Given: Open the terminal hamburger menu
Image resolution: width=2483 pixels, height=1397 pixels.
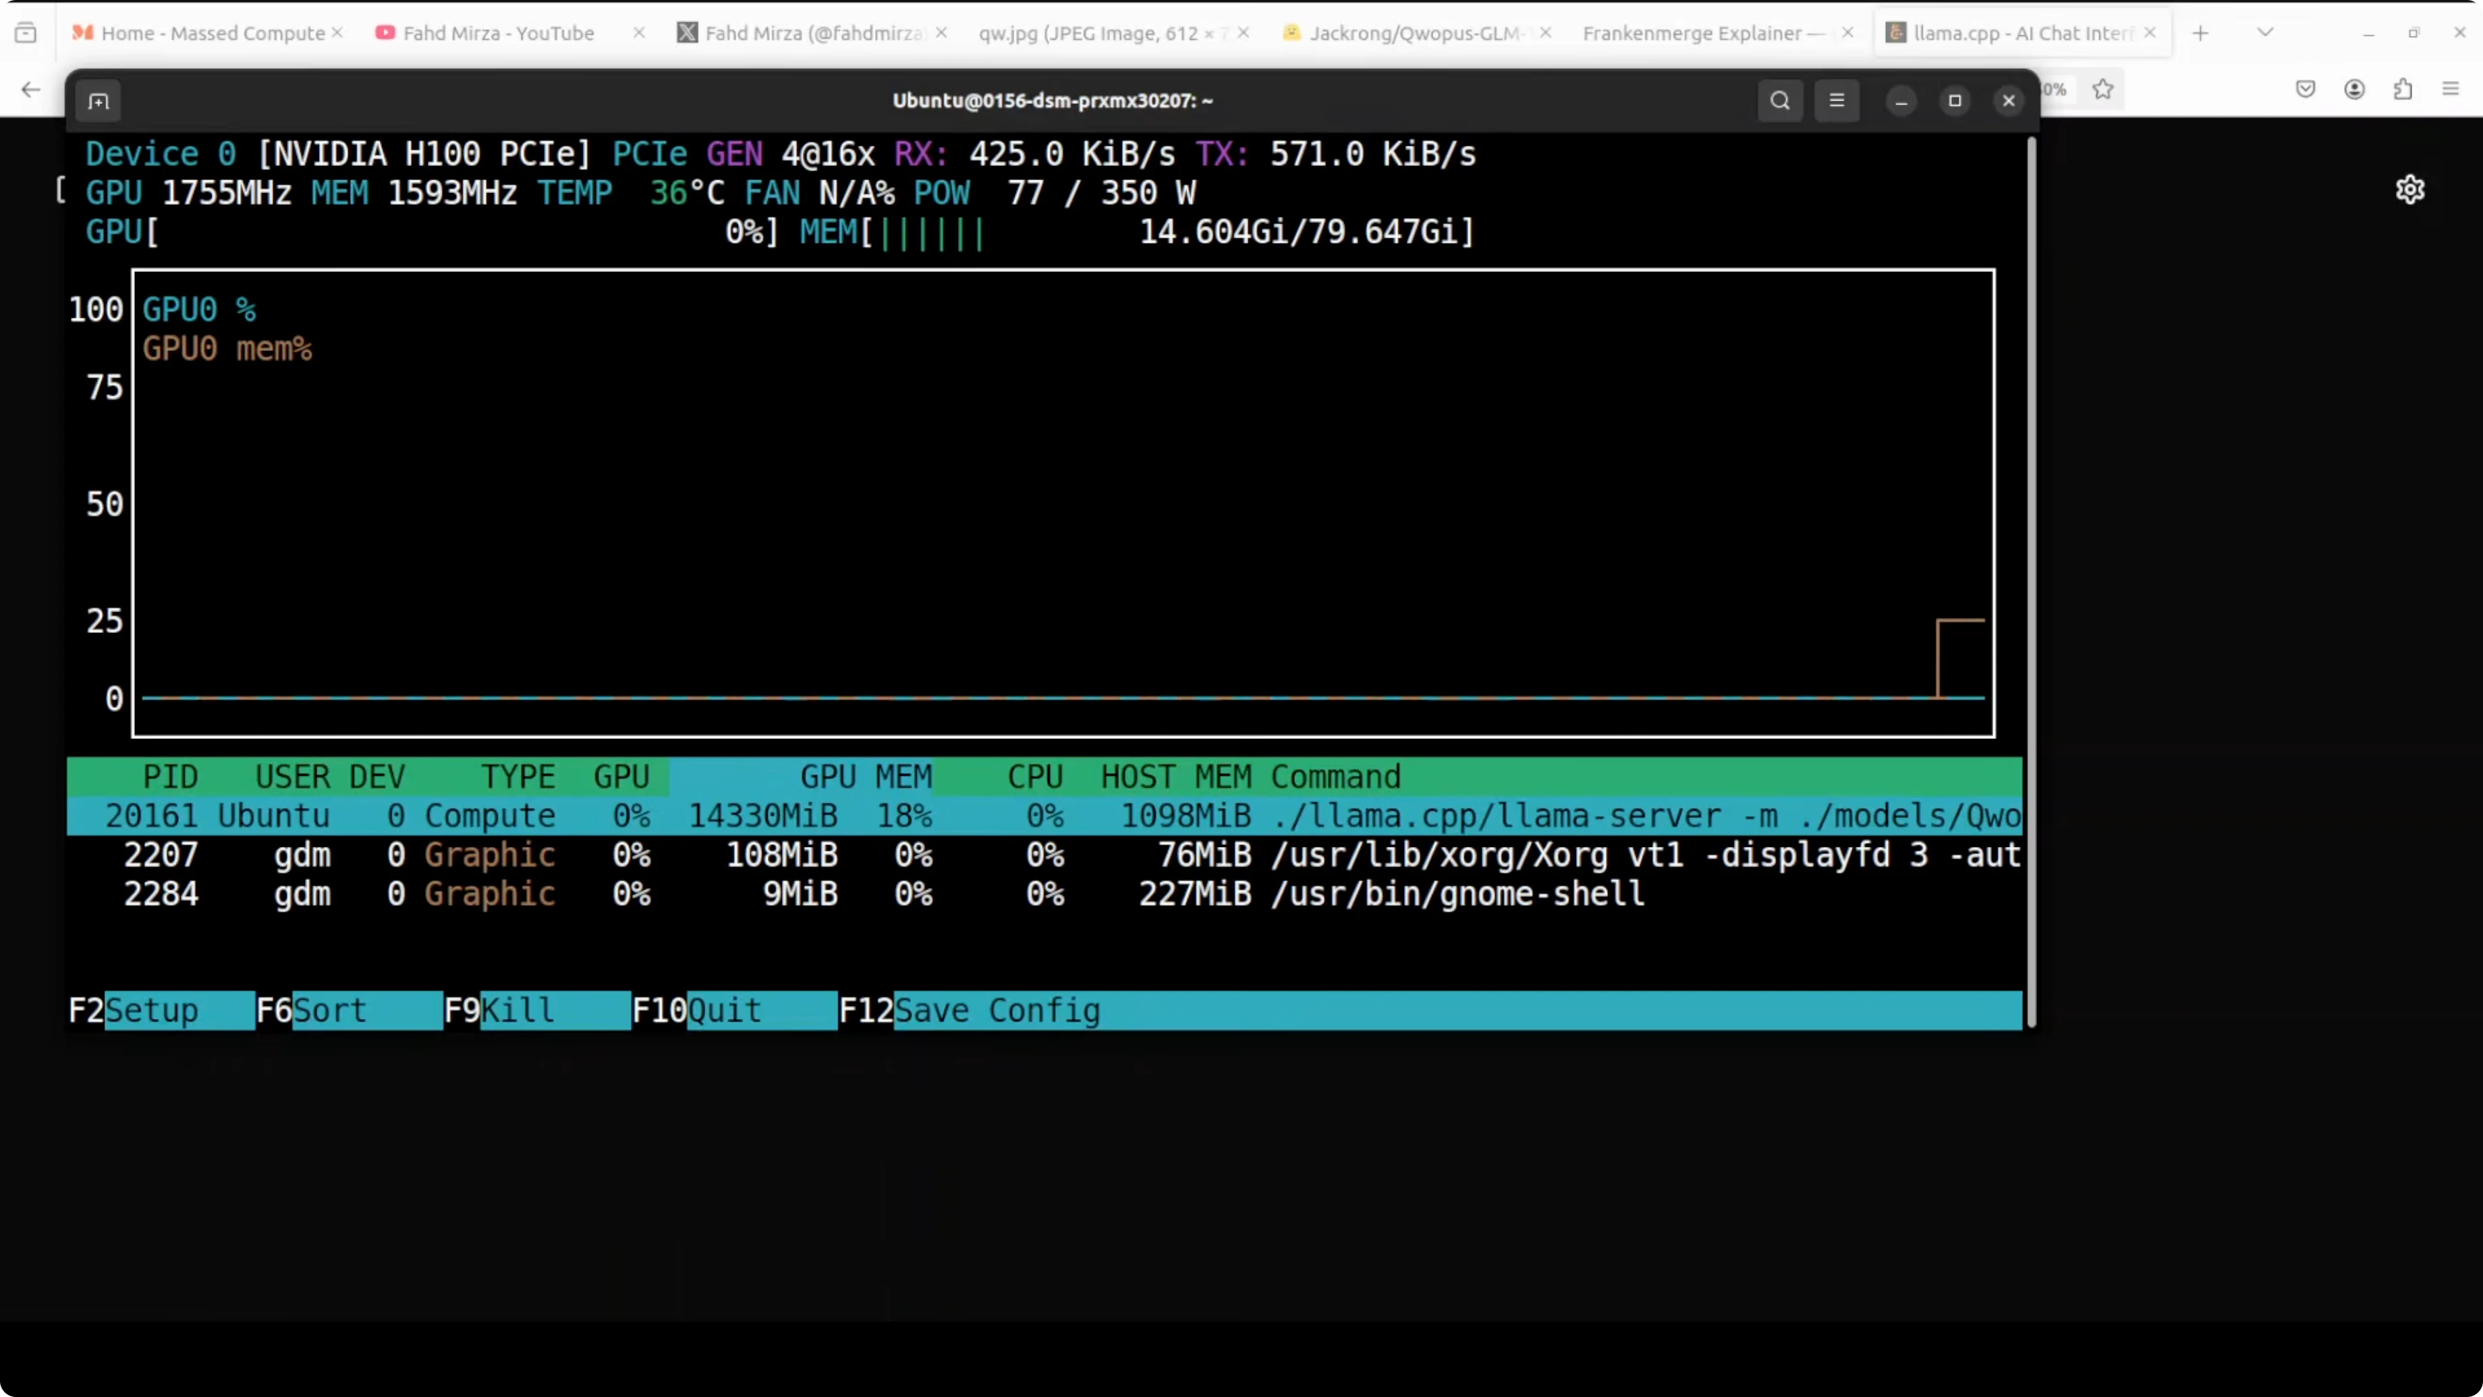Looking at the screenshot, I should pos(1836,101).
